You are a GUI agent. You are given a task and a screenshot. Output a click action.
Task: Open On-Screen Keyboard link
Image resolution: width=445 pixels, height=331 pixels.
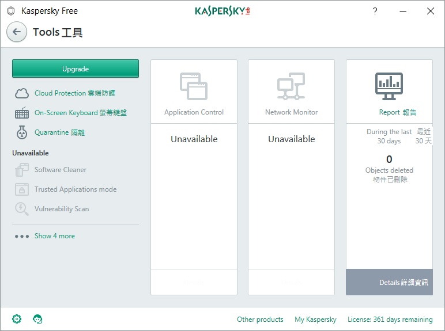pyautogui.click(x=81, y=113)
